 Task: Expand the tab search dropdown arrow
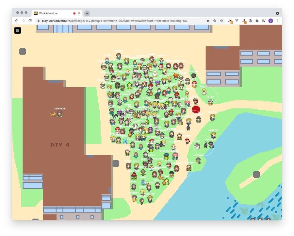click(277, 13)
